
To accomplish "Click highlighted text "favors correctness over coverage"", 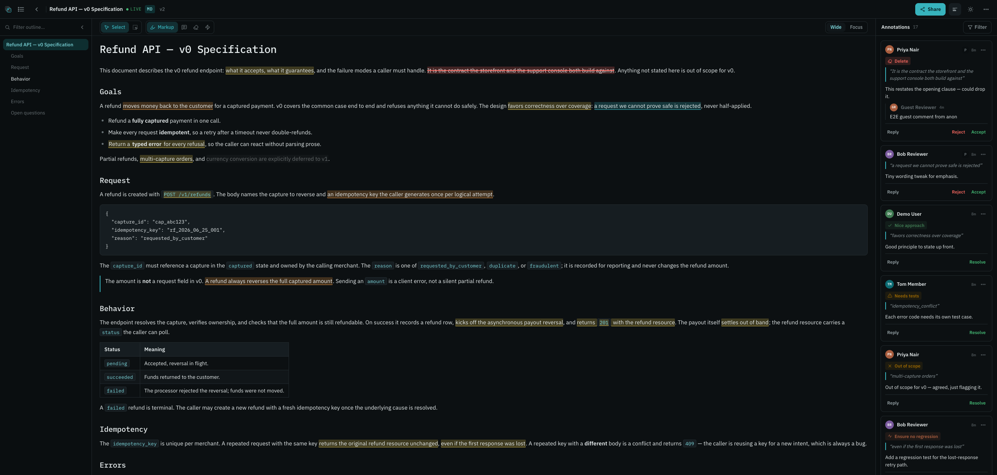I will pyautogui.click(x=549, y=106).
